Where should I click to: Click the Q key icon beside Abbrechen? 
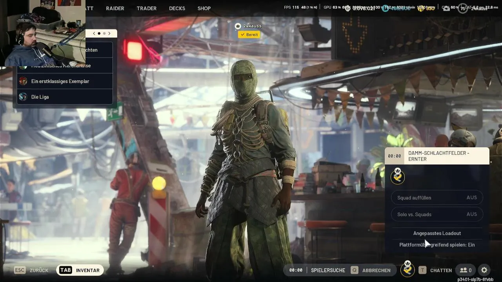coord(355,270)
